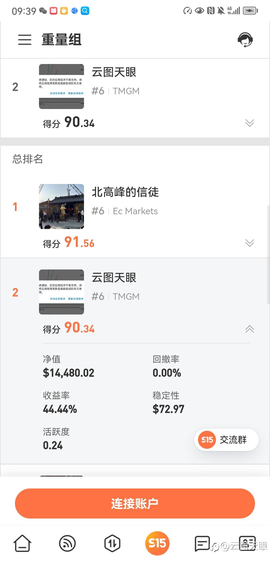
Task: Open 北高峰的信徒 avatar thumbnail
Action: [x=61, y=206]
